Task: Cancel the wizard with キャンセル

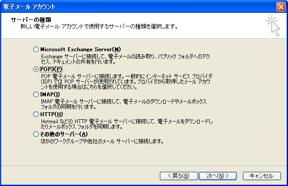Action: 262,176
